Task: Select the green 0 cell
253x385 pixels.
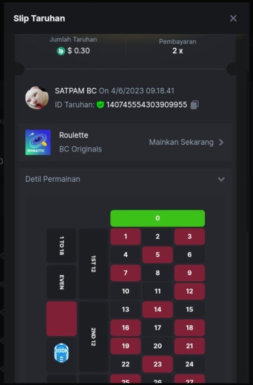Action: pyautogui.click(x=158, y=218)
